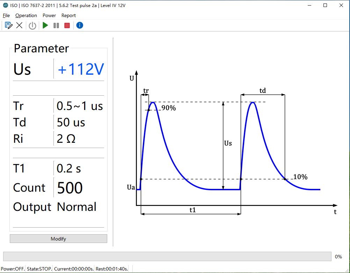Click Power:OFF. in the status bar
The image size is (350, 273).
[x=13, y=269]
